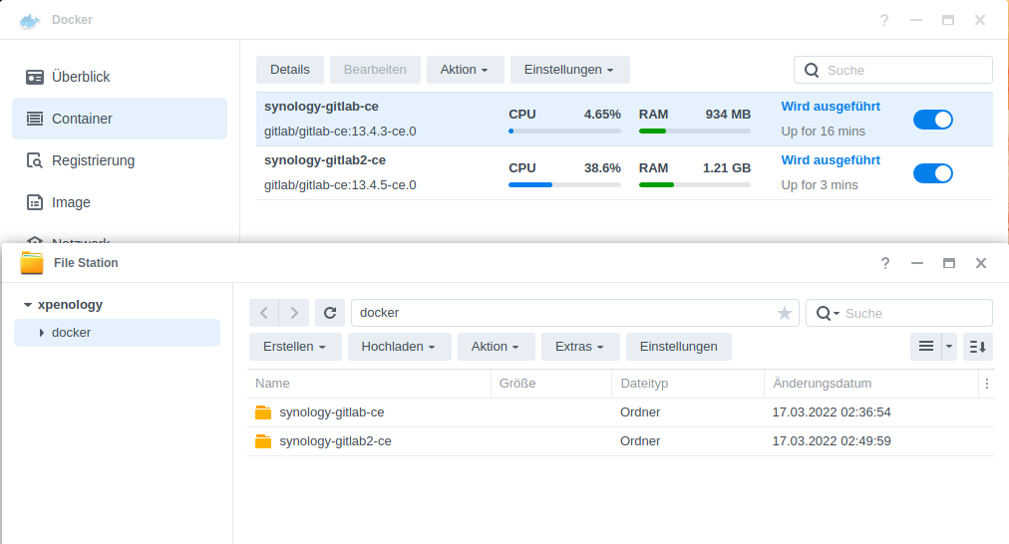Image resolution: width=1009 pixels, height=544 pixels.
Task: Open the Aktion dropdown in File Station
Action: 497,347
